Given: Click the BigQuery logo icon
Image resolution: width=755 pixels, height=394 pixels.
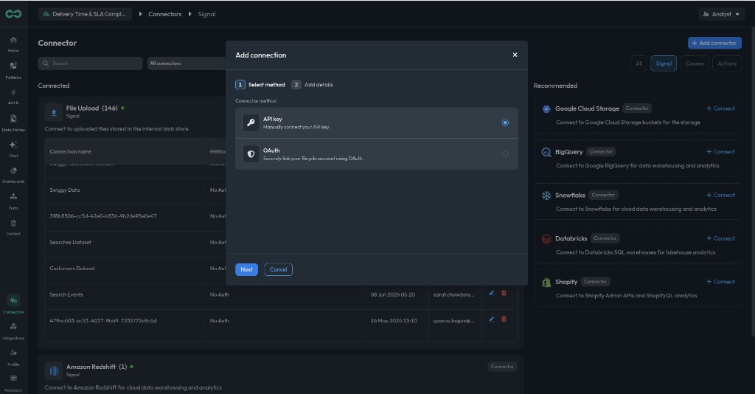Looking at the screenshot, I should pyautogui.click(x=546, y=152).
